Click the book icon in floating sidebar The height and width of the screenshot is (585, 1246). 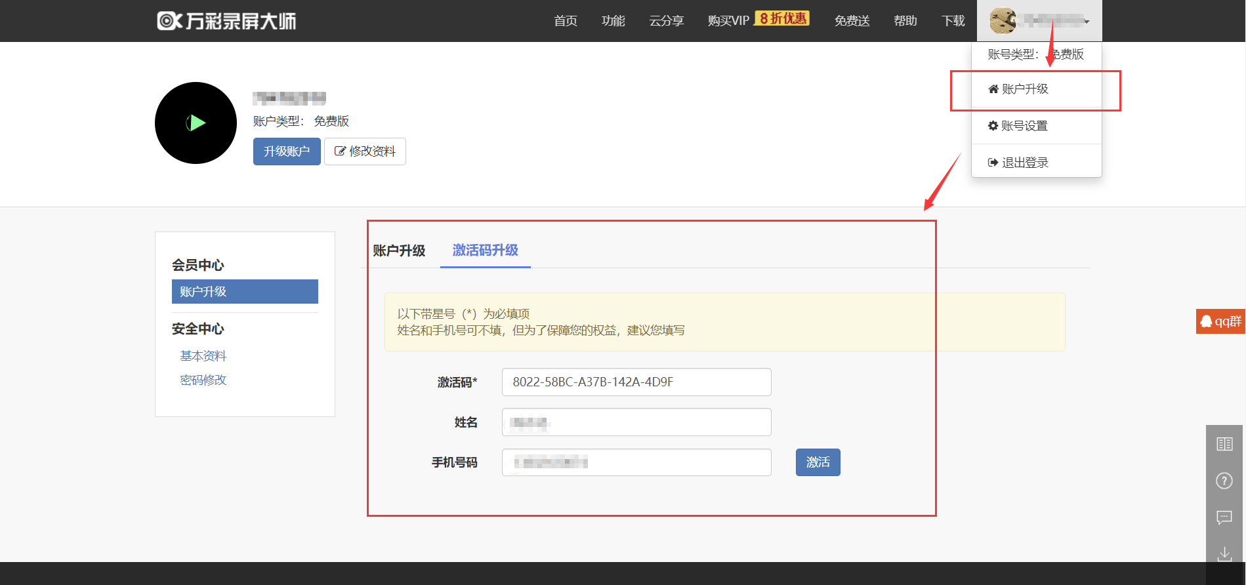(x=1224, y=444)
